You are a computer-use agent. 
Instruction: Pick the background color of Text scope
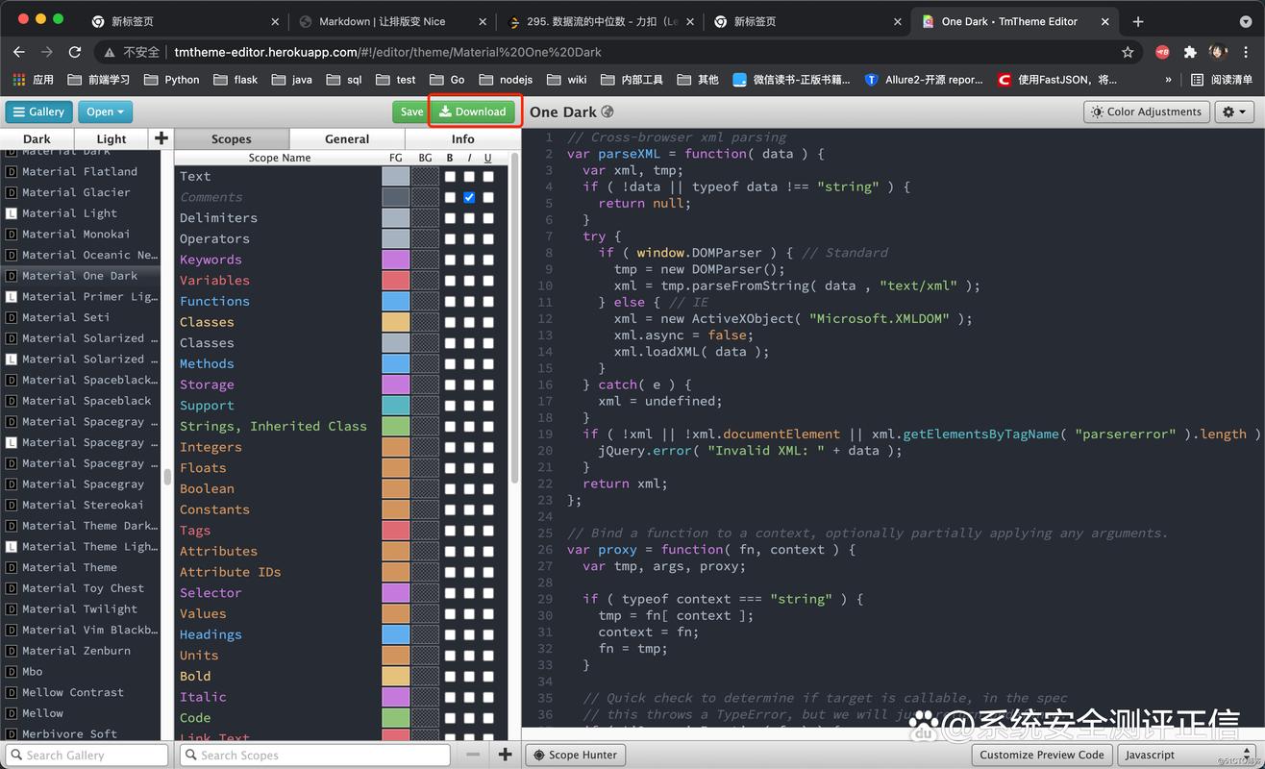pyautogui.click(x=425, y=177)
